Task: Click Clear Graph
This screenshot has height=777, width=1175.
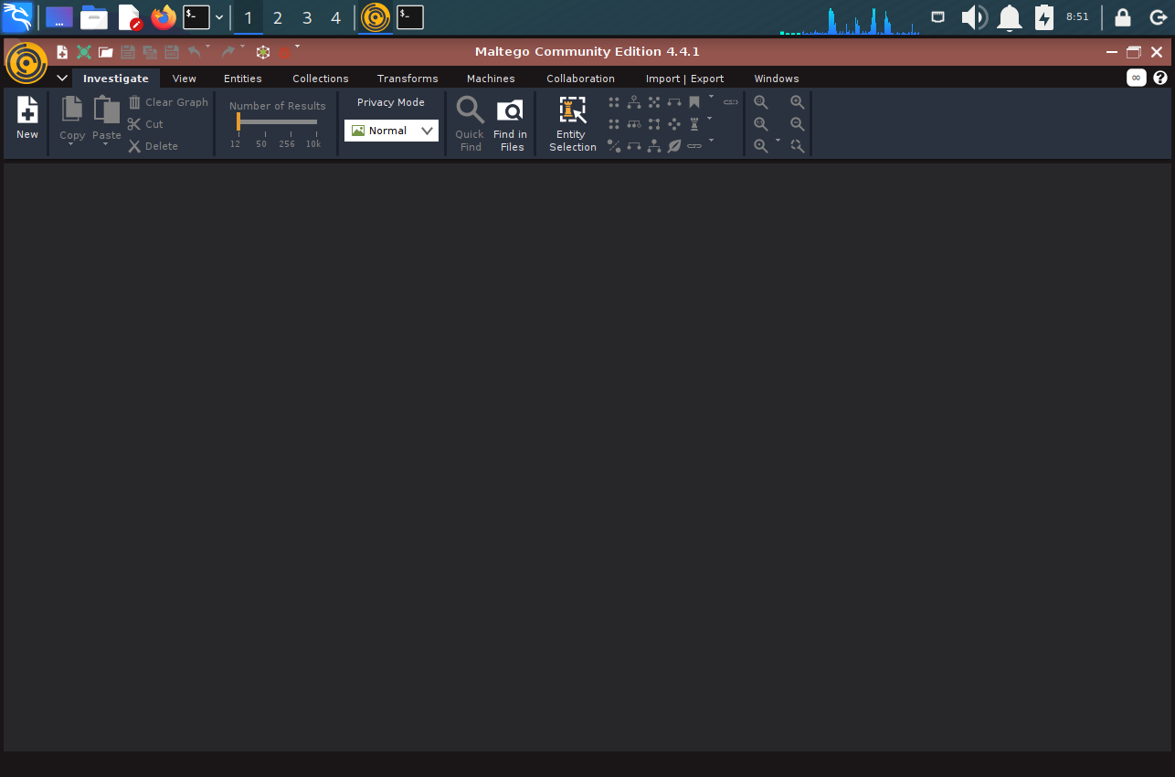Action: click(168, 102)
